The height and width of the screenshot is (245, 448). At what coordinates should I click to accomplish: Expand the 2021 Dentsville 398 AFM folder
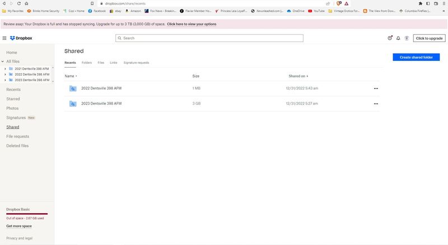[x=5, y=69]
